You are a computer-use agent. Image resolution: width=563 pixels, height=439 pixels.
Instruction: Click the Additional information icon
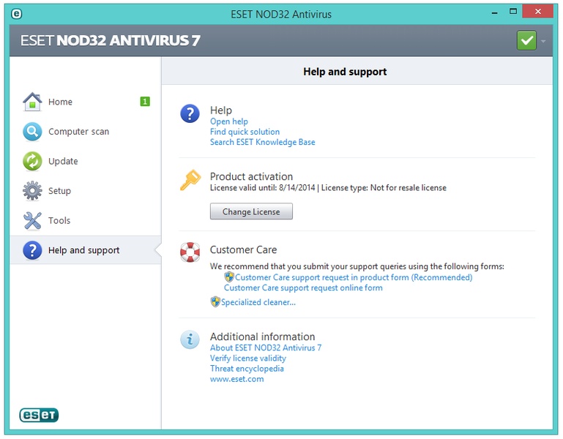(x=190, y=339)
